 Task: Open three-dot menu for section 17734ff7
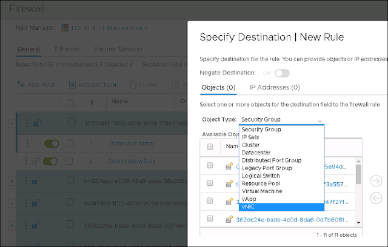(27, 123)
